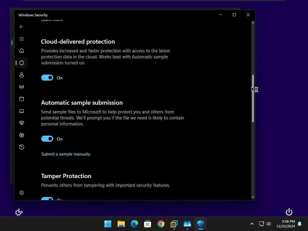Open Device security laptop icon
Viewport: 308px width, 231px height.
pos(22,111)
